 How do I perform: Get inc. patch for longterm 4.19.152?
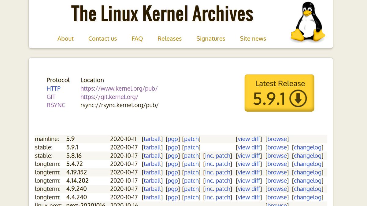218,172
